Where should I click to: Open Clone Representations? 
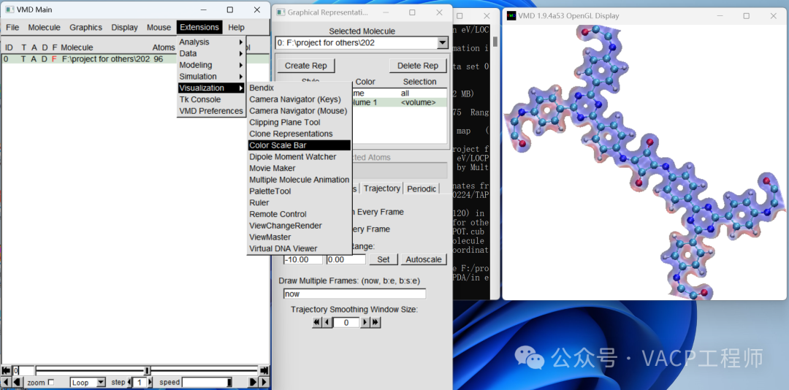click(x=300, y=134)
